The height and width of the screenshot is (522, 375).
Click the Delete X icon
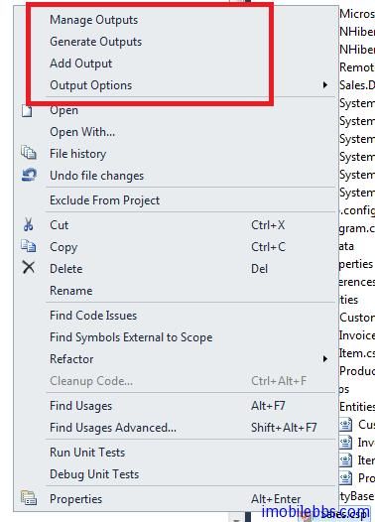point(29,267)
